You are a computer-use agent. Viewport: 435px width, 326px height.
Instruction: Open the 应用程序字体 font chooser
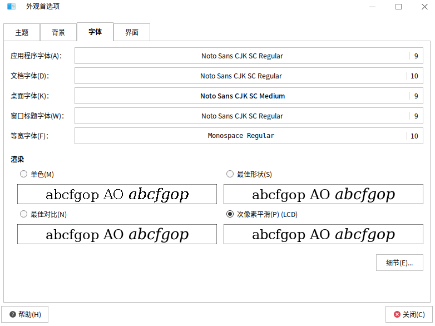249,56
